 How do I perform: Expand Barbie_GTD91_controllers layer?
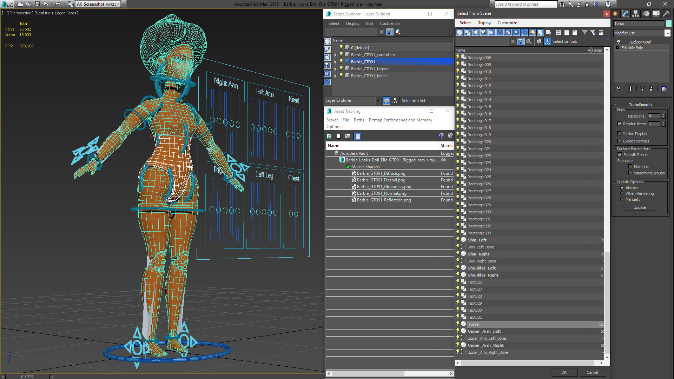click(336, 55)
